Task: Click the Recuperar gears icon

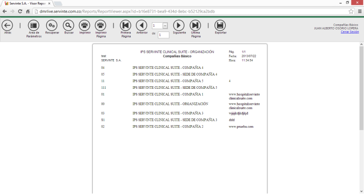Action: (52, 25)
